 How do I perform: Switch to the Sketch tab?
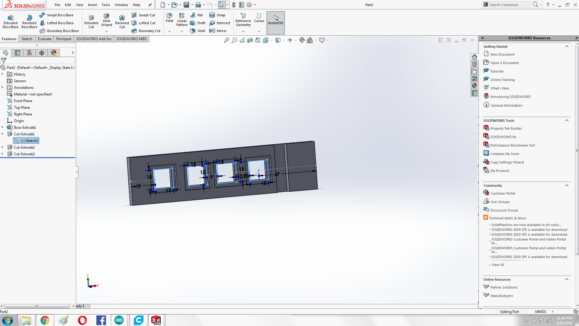pos(27,39)
